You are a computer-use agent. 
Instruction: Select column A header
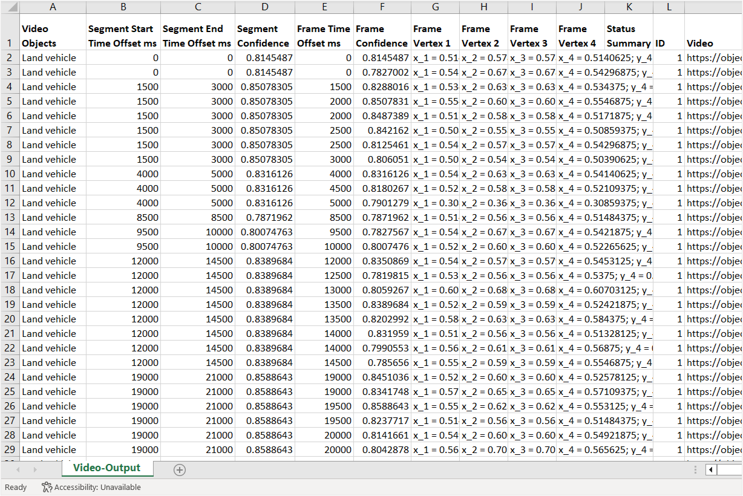coord(53,7)
